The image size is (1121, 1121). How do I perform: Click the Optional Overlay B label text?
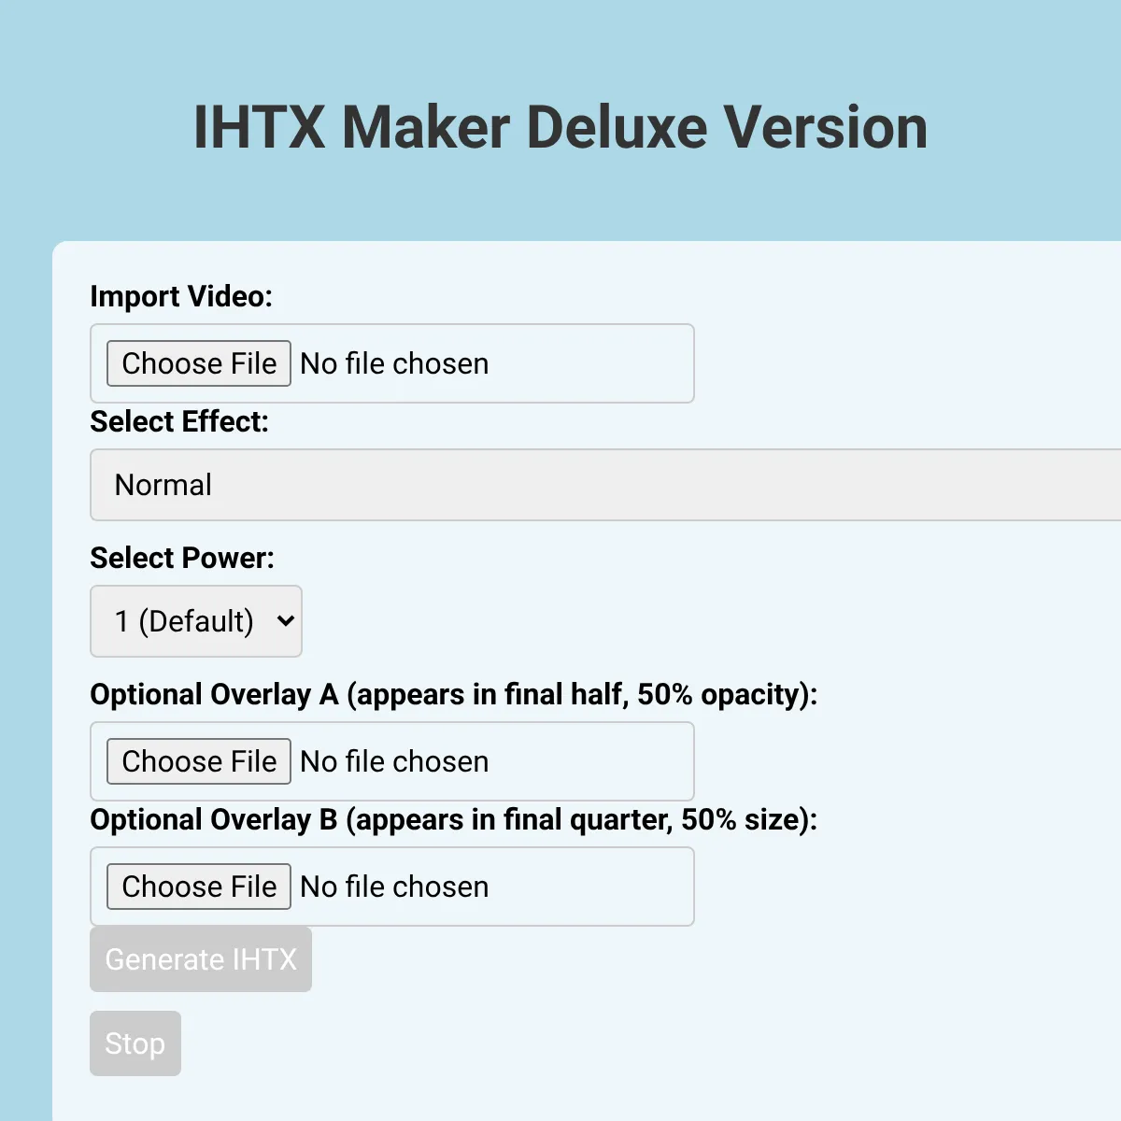pyautogui.click(x=453, y=819)
